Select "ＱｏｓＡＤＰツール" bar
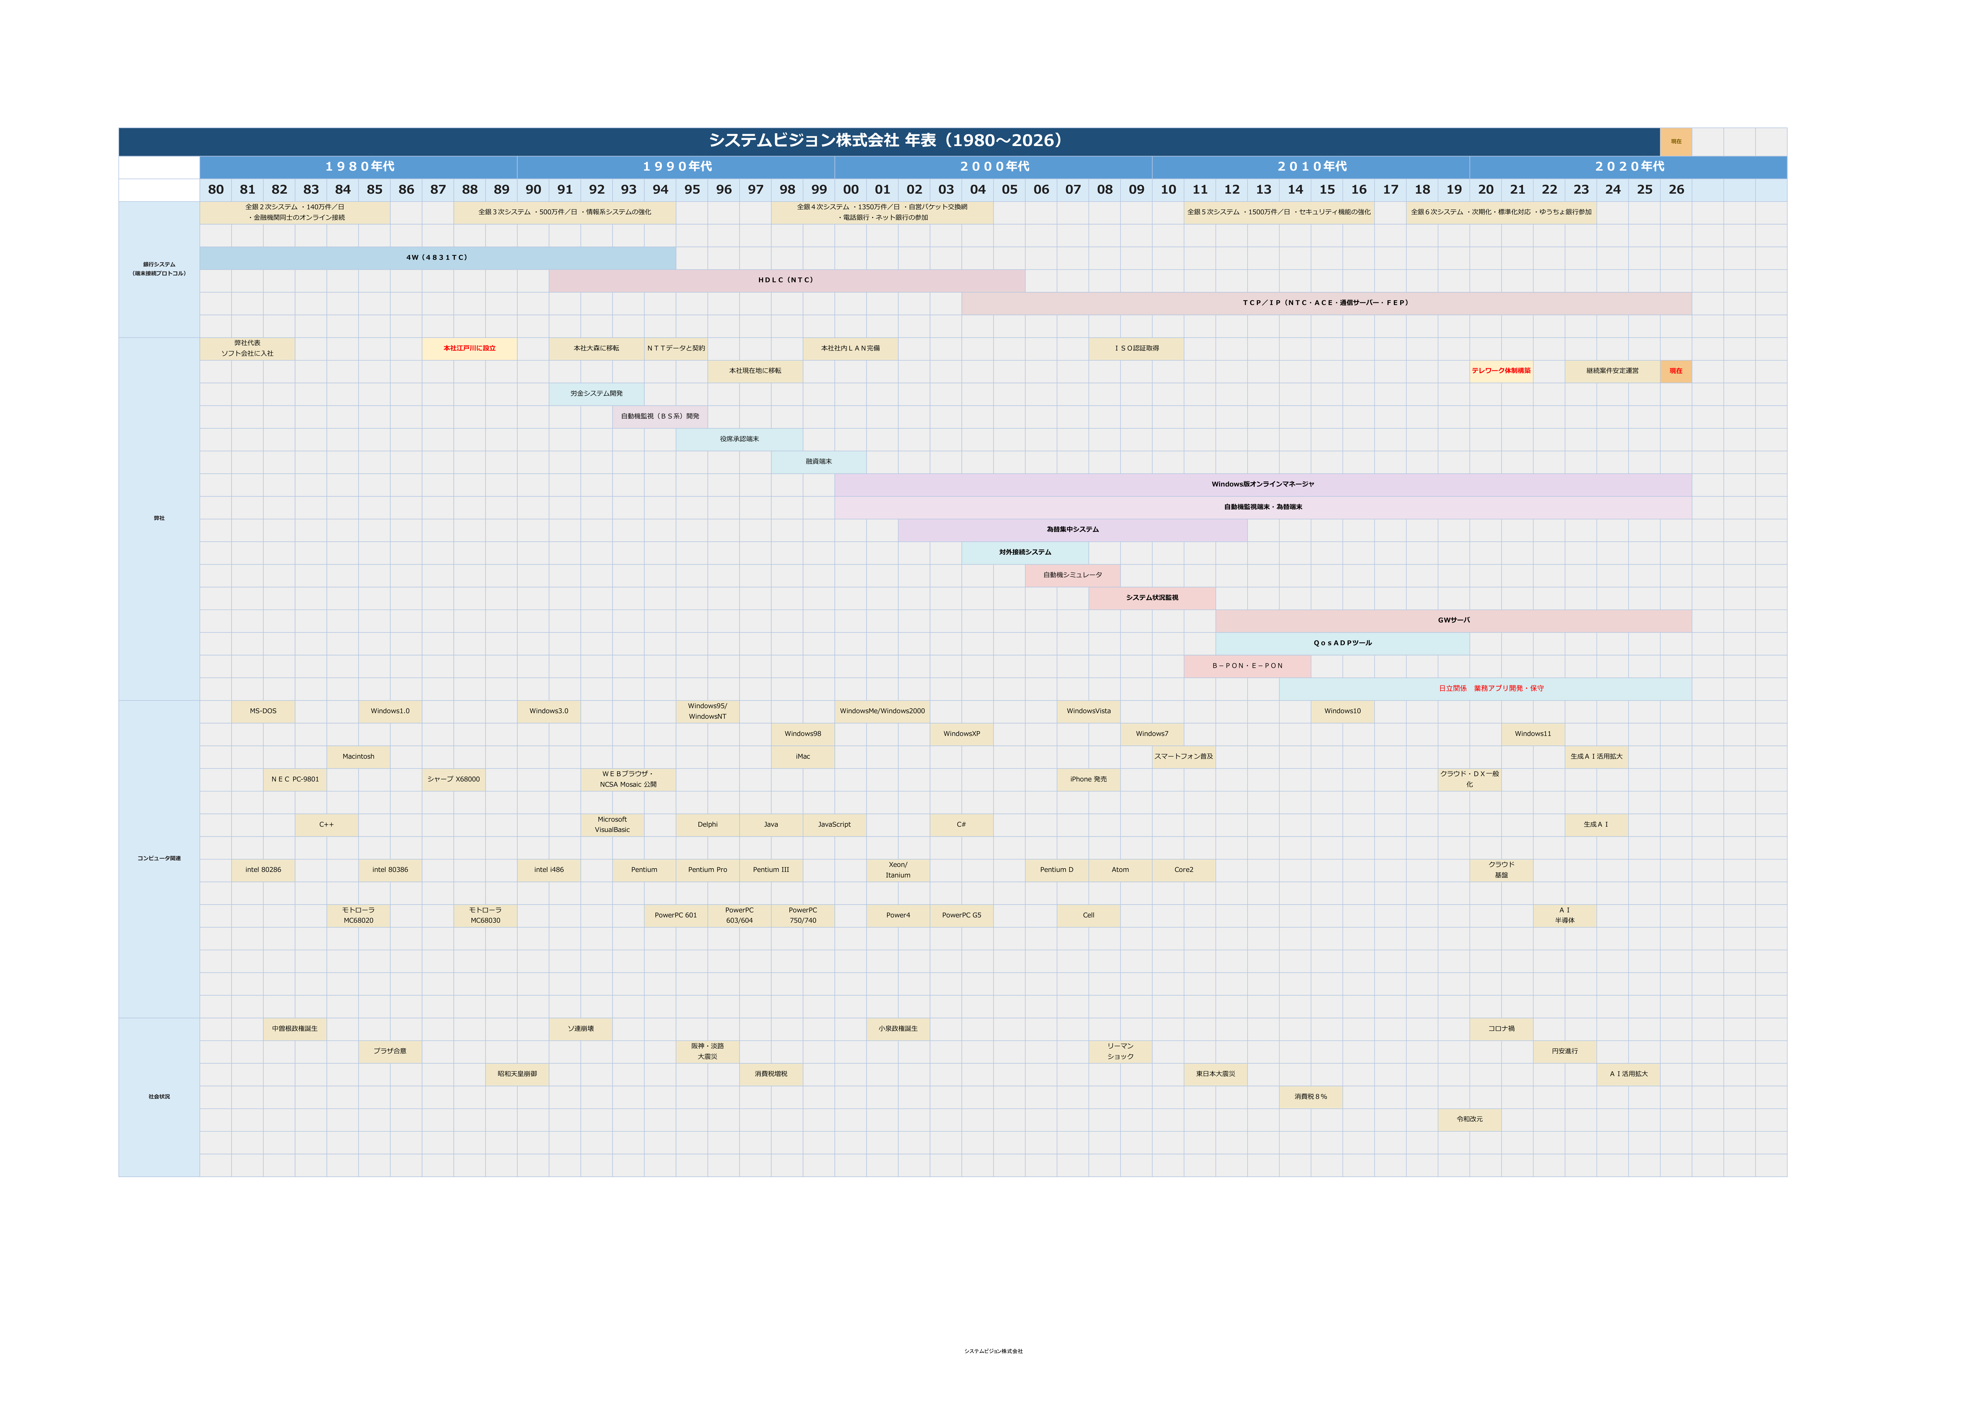This screenshot has width=1988, height=1406. 1343,643
